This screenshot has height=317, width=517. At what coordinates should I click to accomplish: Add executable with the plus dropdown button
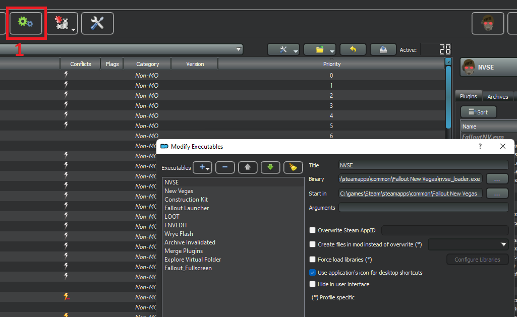click(x=202, y=167)
